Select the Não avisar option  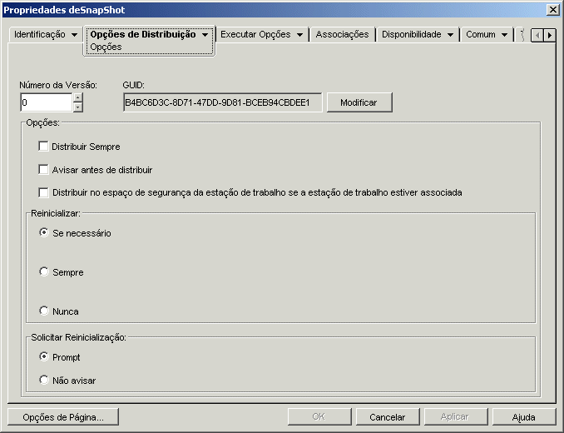point(44,380)
